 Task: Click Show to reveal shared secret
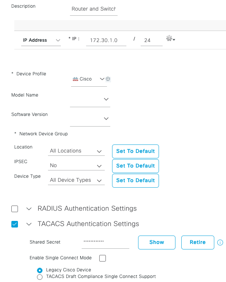point(156,242)
